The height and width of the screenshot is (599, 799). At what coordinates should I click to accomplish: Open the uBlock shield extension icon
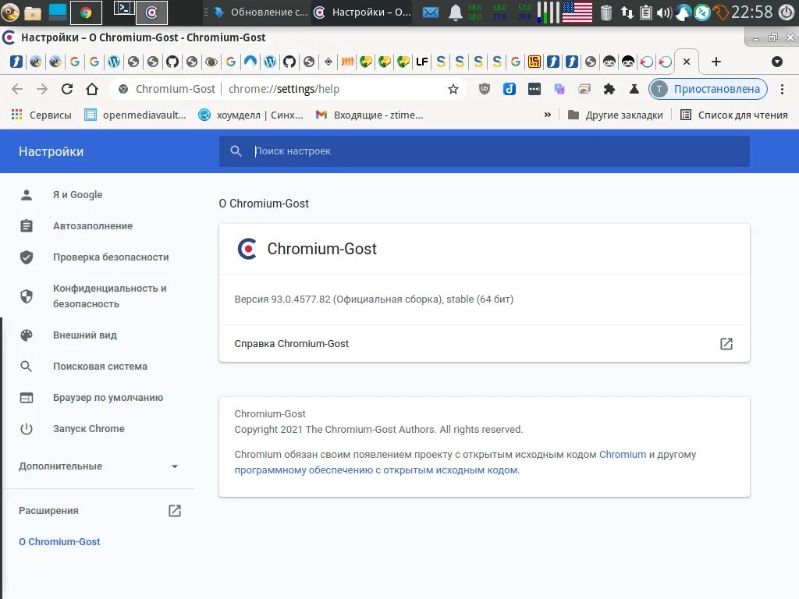484,89
